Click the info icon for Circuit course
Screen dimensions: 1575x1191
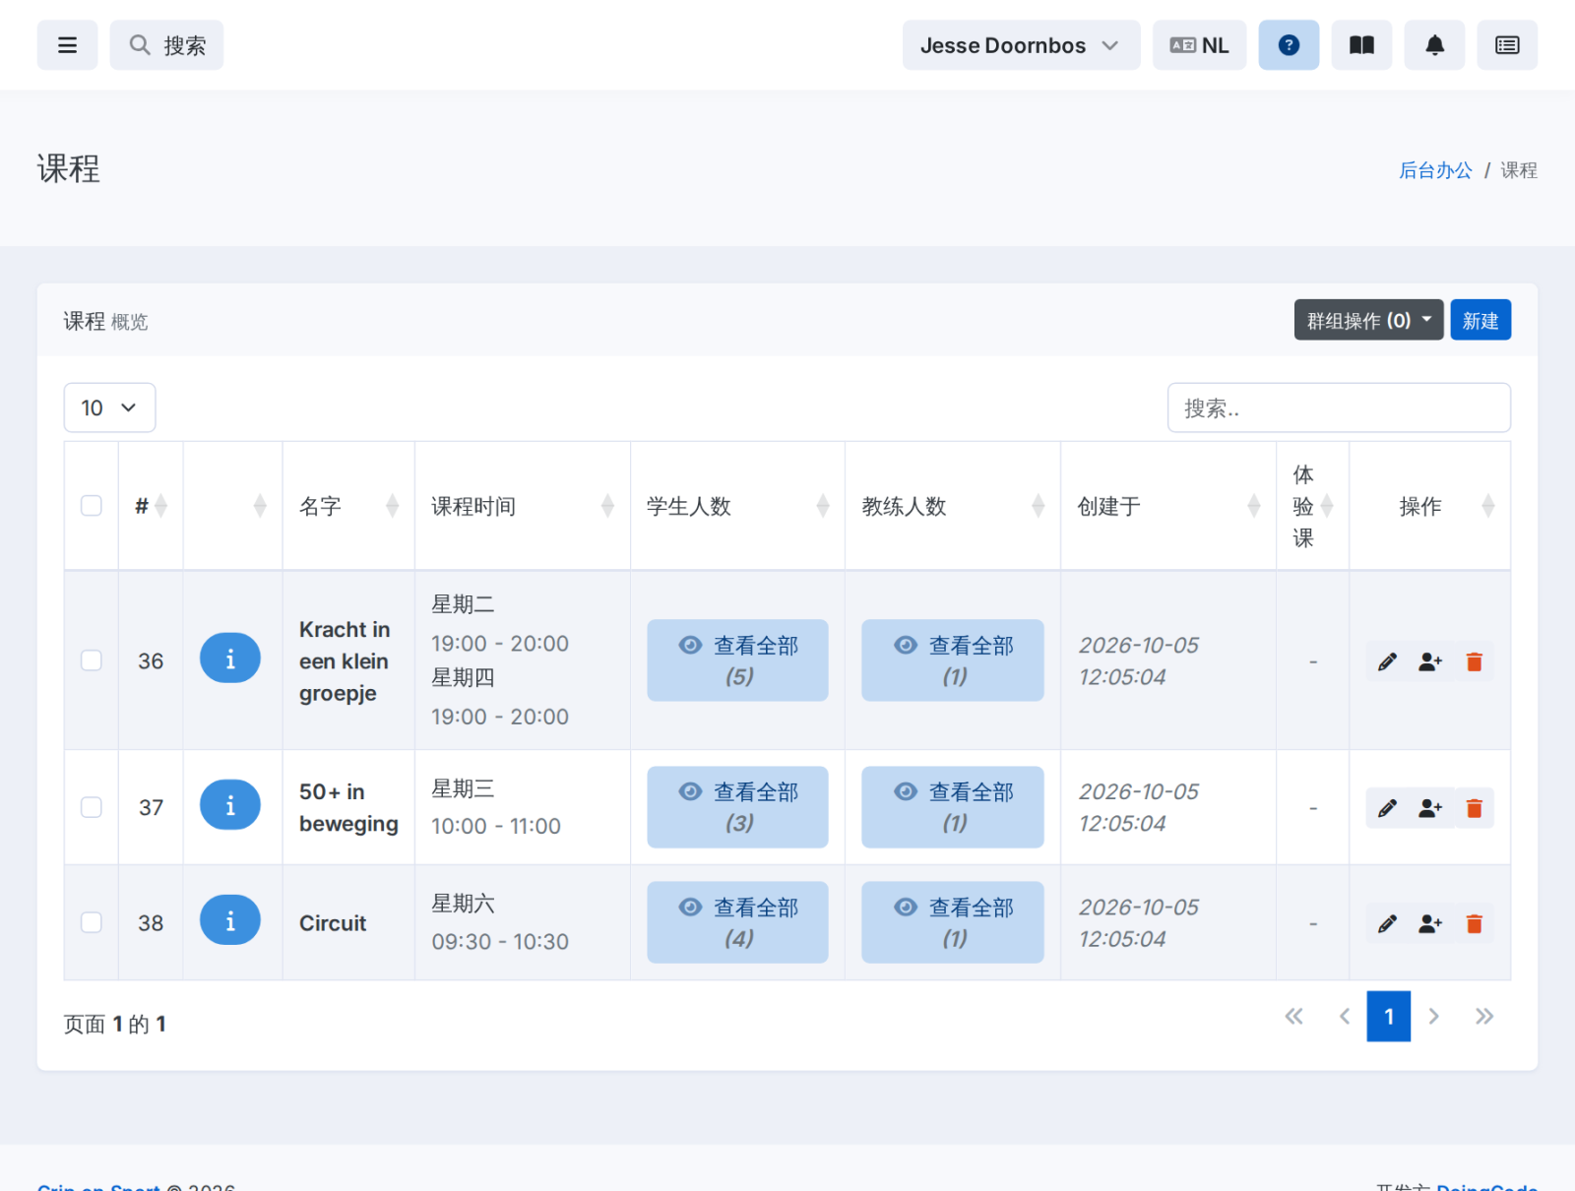(230, 920)
